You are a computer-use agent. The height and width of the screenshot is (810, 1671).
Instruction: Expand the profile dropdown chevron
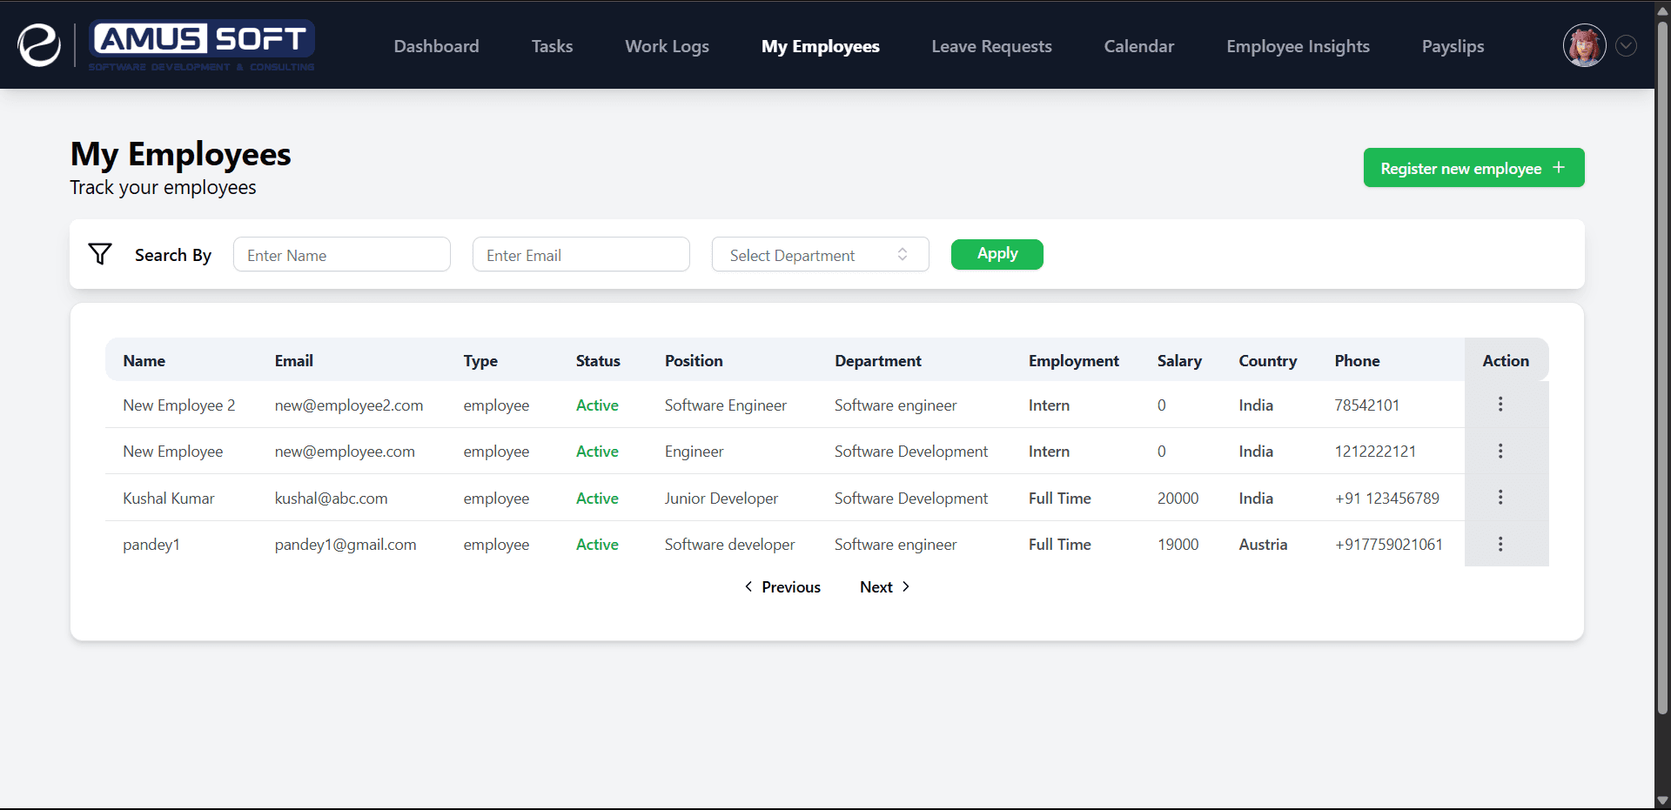pos(1626,45)
